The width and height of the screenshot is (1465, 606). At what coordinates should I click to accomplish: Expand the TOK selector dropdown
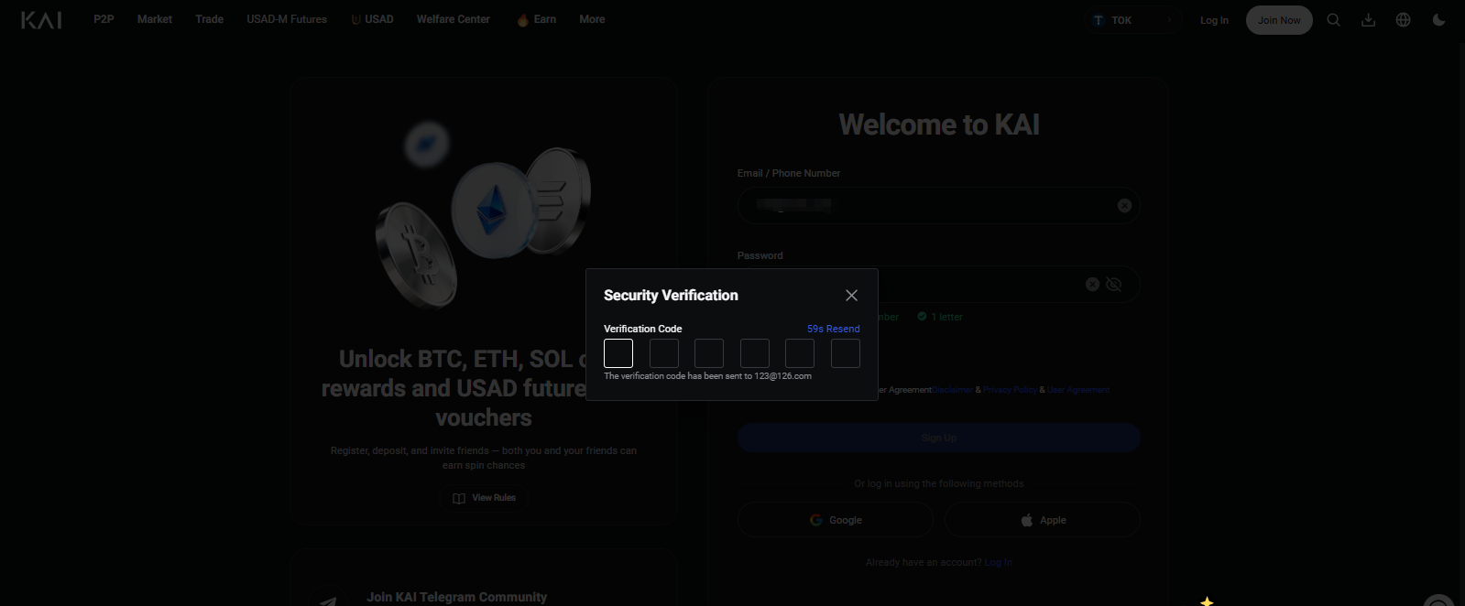click(1132, 20)
